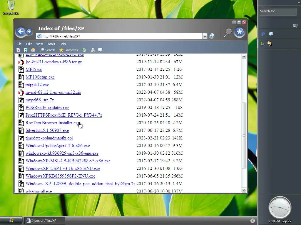Open WindowsXP-MSI-4.5-KB942288-v3-x86.exe link
Screen dimensions: 301x225
pyautogui.click(x=68, y=161)
